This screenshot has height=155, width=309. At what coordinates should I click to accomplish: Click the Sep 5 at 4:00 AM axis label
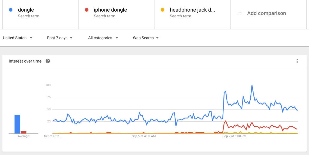[x=144, y=136]
